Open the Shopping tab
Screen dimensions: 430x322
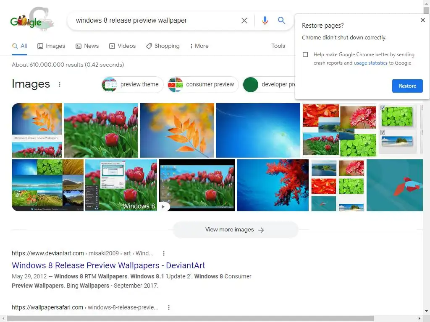click(163, 46)
